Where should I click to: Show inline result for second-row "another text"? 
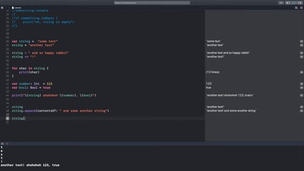pos(302,45)
